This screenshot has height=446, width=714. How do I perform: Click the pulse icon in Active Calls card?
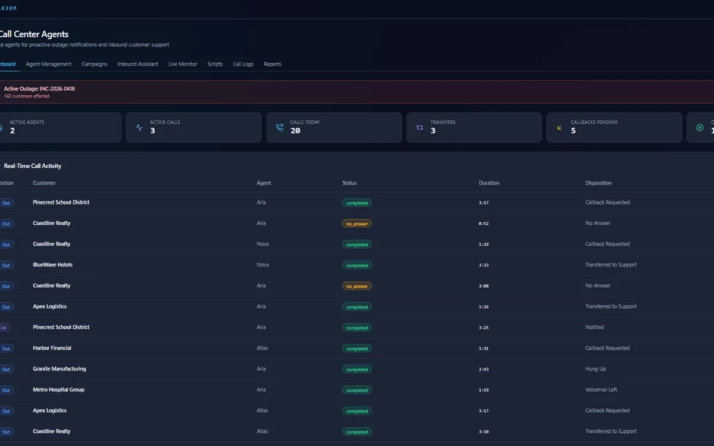(139, 128)
